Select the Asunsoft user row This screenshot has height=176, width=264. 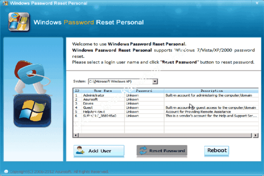pos(166,99)
